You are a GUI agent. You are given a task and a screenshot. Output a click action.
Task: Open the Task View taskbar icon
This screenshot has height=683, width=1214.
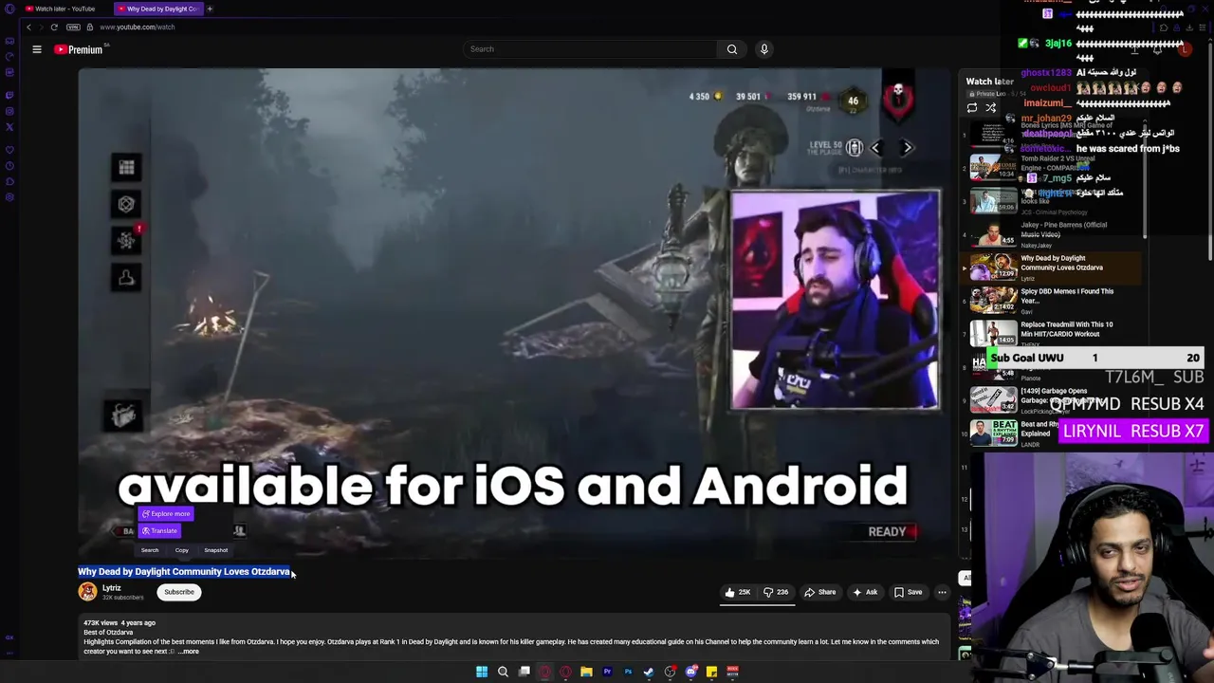(524, 672)
